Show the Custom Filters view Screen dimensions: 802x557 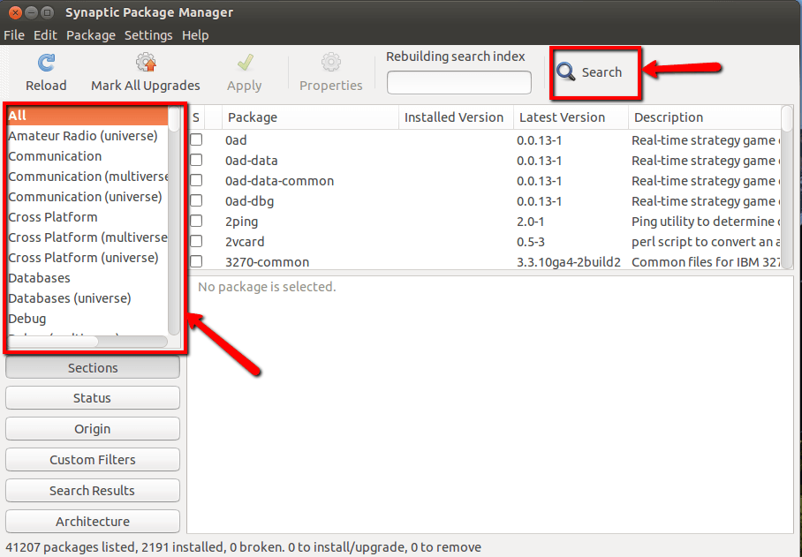click(x=93, y=460)
